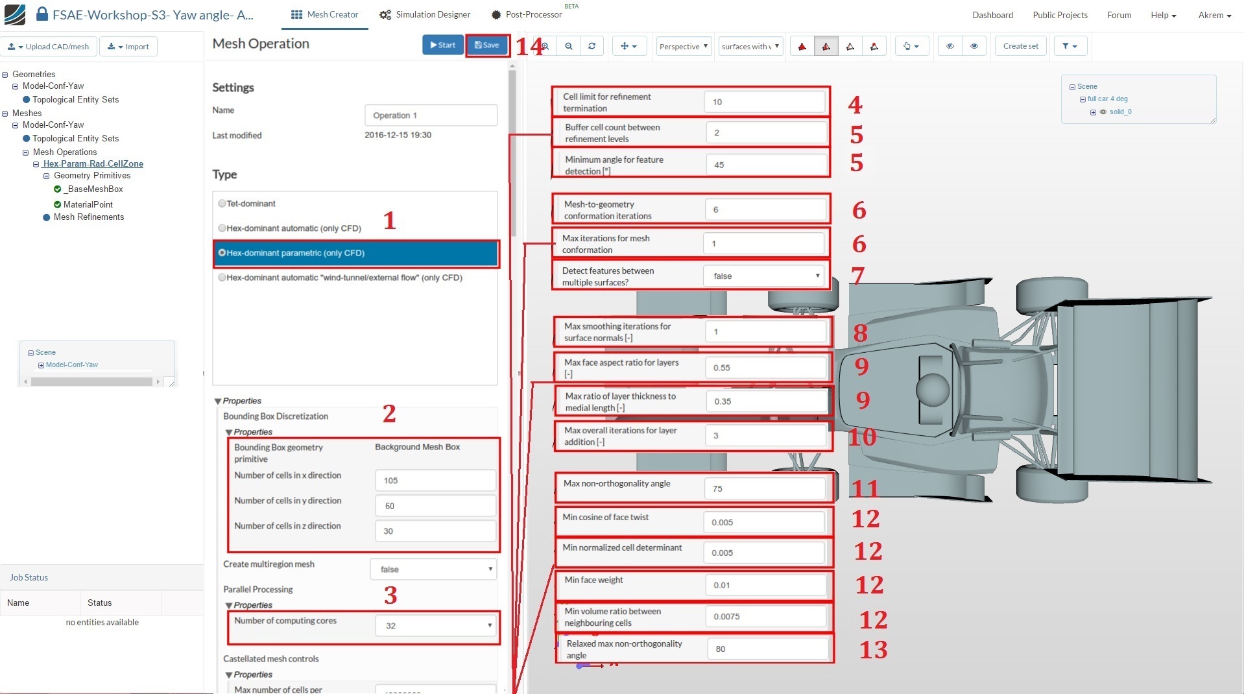Click the SimScale logo icon
The height and width of the screenshot is (694, 1244).
15,14
